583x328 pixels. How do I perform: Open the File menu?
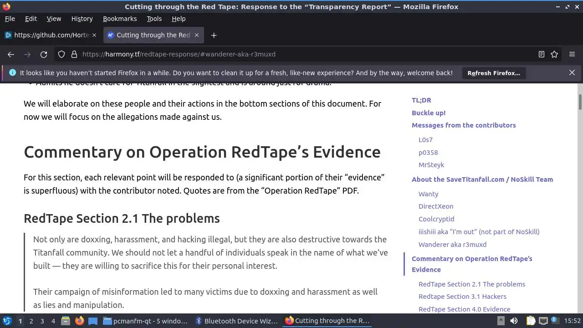(10, 19)
